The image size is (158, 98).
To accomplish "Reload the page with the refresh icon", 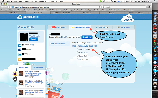I will click(99, 7).
